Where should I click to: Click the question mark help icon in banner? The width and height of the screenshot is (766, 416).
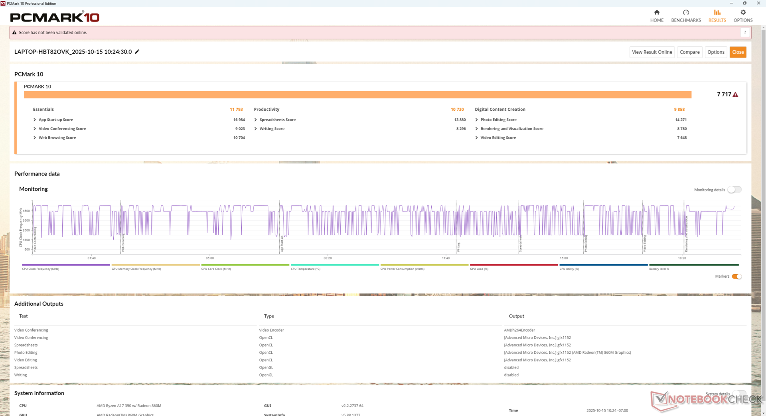(745, 33)
